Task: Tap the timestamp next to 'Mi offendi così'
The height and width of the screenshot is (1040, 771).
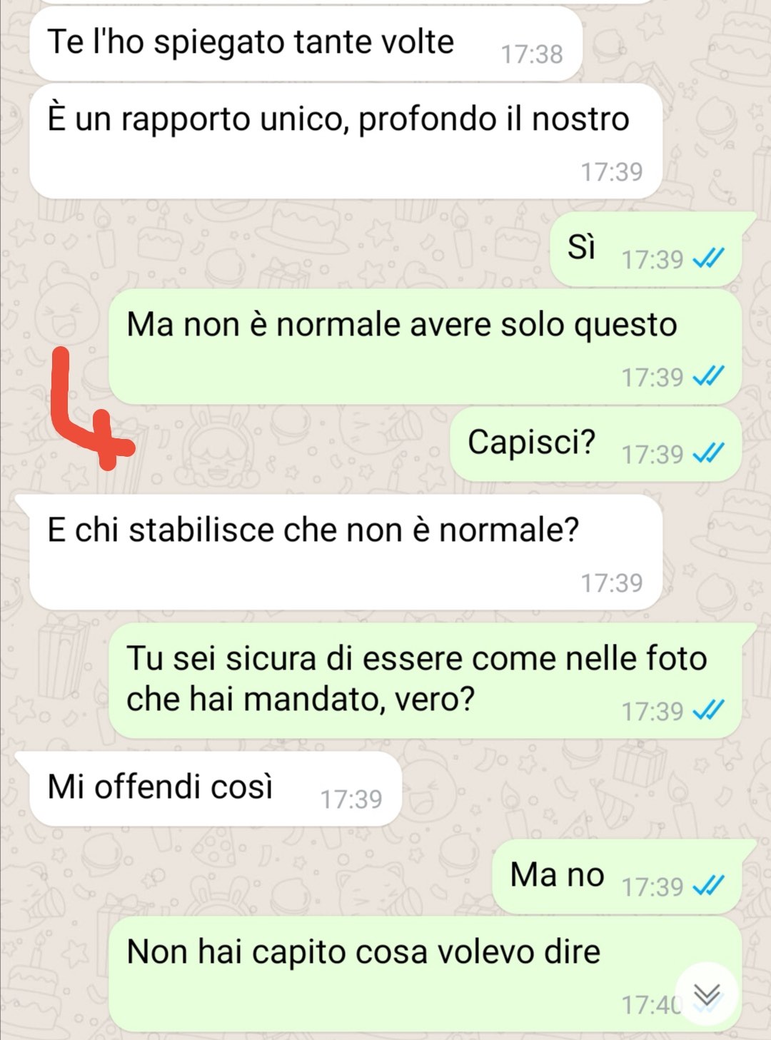Action: 351,799
